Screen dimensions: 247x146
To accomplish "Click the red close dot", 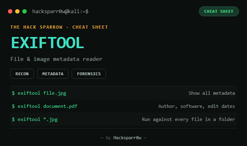I will [10, 11].
